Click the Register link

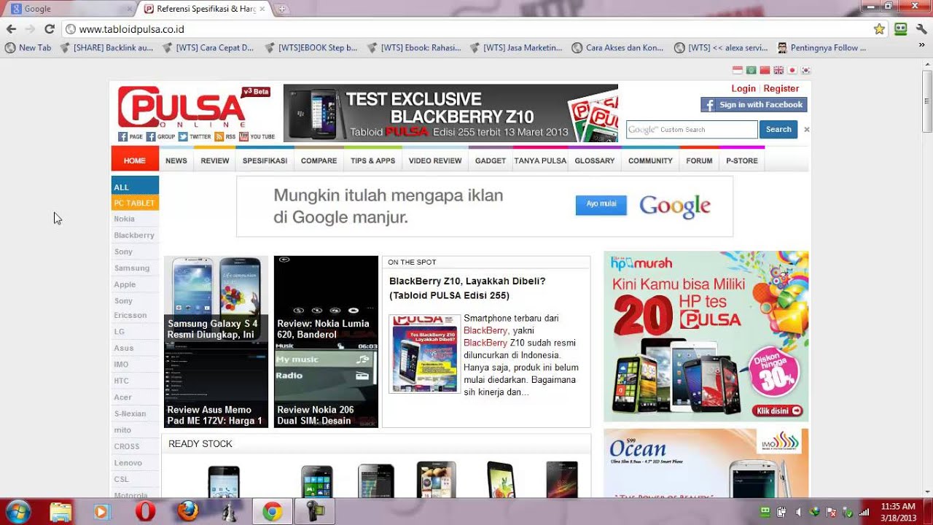point(781,88)
